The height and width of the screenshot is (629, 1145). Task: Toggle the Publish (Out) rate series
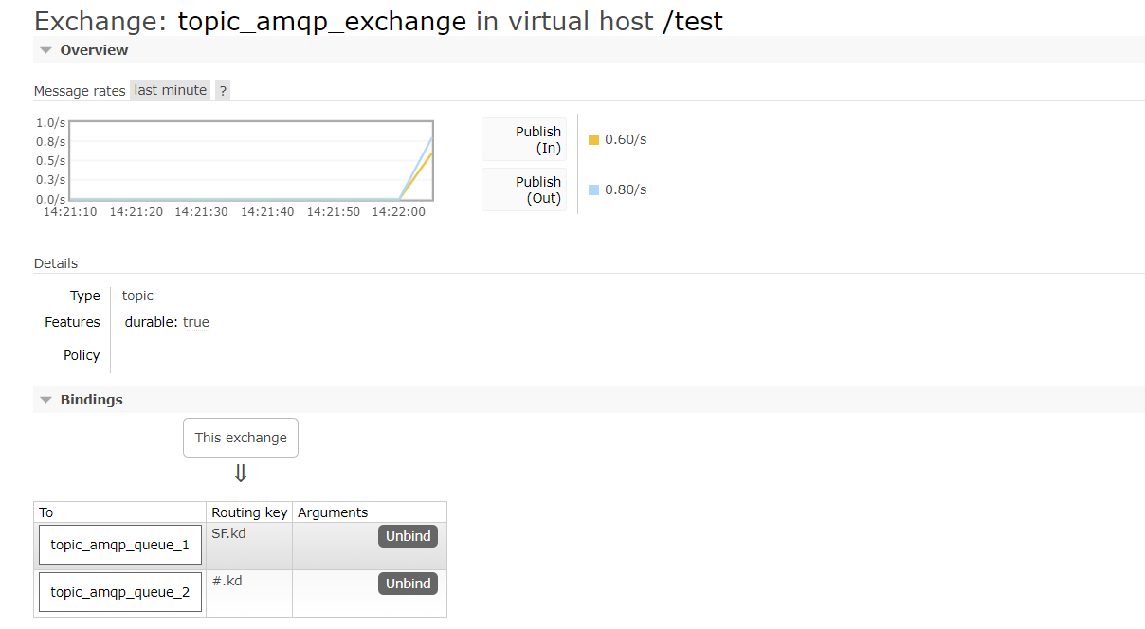(524, 189)
